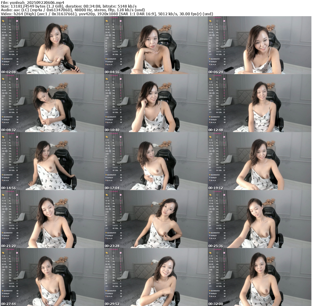The width and height of the screenshot is (312, 306).
Task: Click the frame marked 00:12:48
Action: pos(260,103)
